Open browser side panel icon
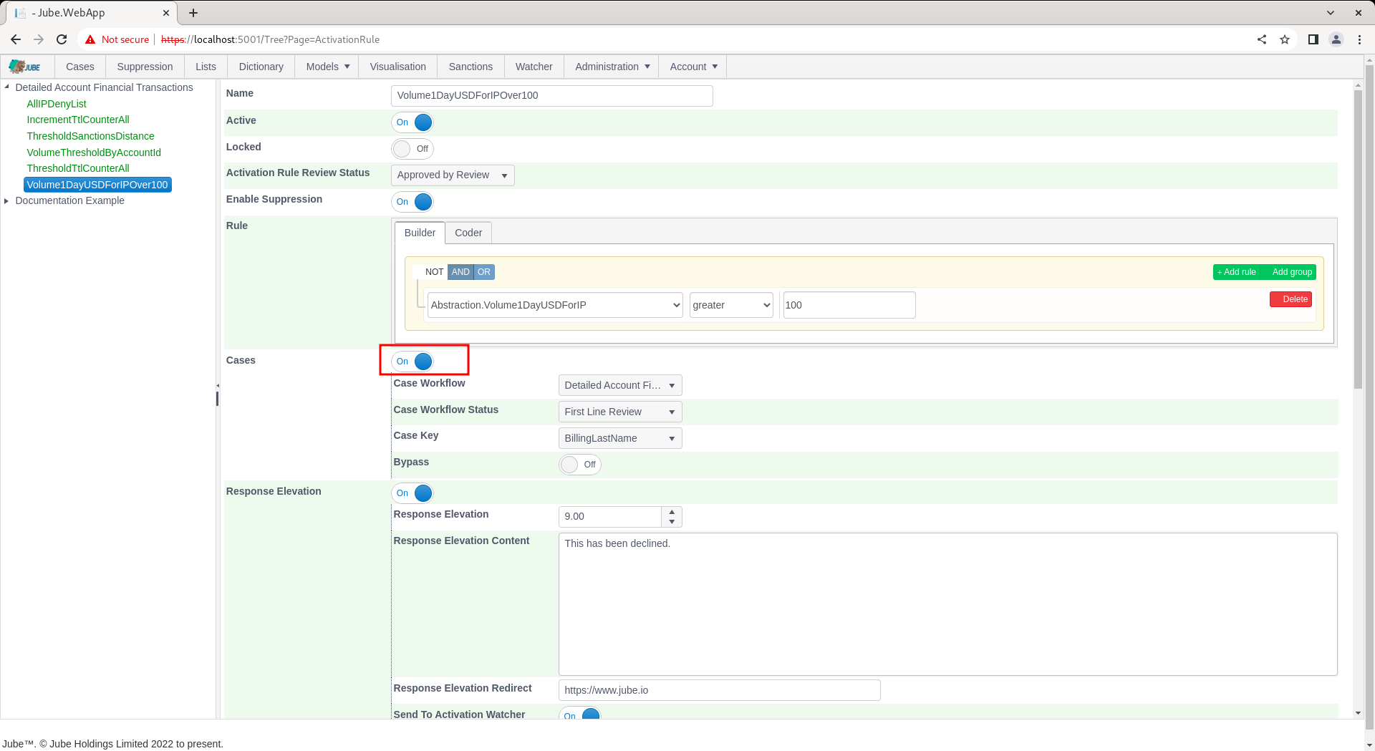 (x=1313, y=39)
